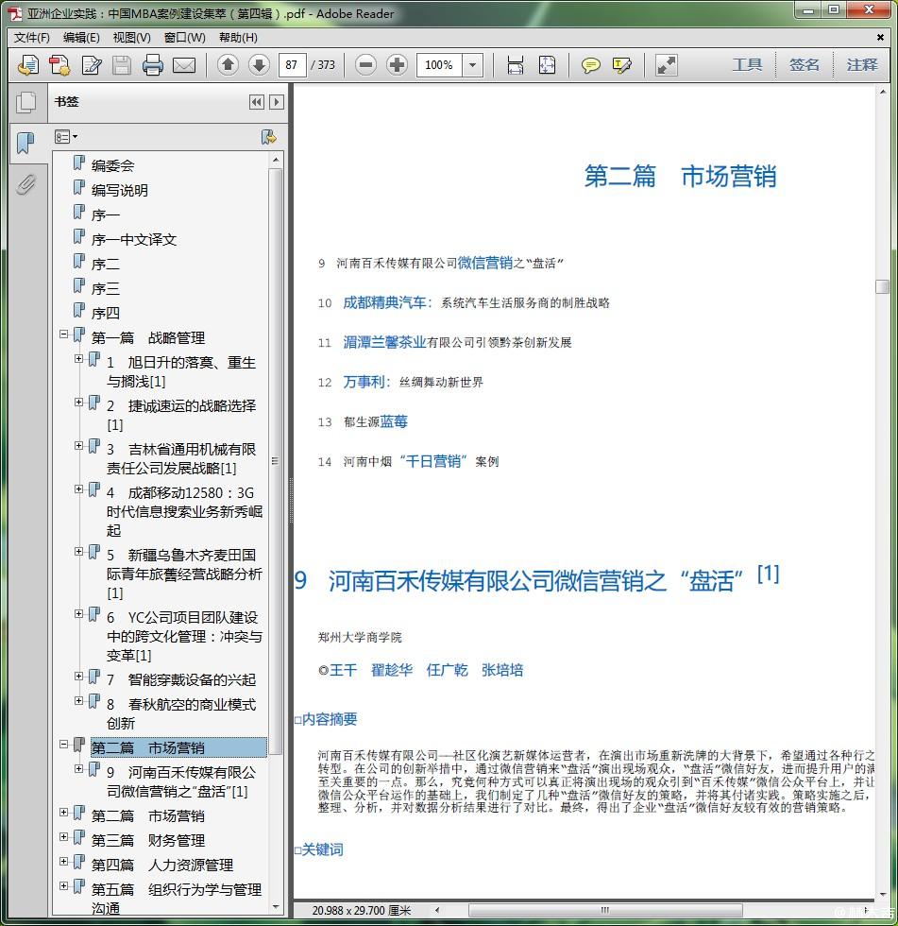Click the fit width scrolling icon
The height and width of the screenshot is (926, 898).
[x=515, y=65]
